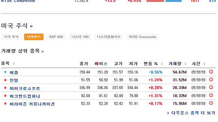Click the red up arrow beside 버라이즌 커뮤니케이션
This screenshot has width=218, height=122.
coord(5,103)
